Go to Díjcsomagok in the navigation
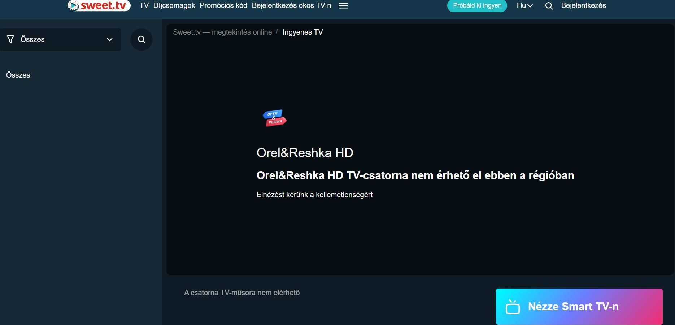 click(x=174, y=5)
